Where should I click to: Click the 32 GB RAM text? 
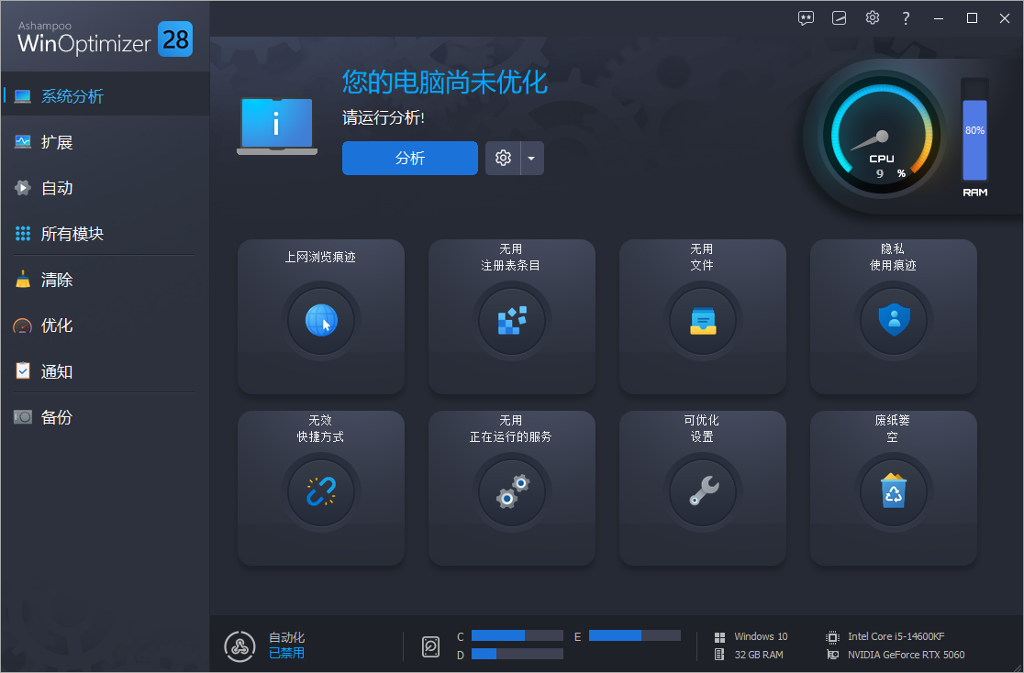click(x=759, y=654)
